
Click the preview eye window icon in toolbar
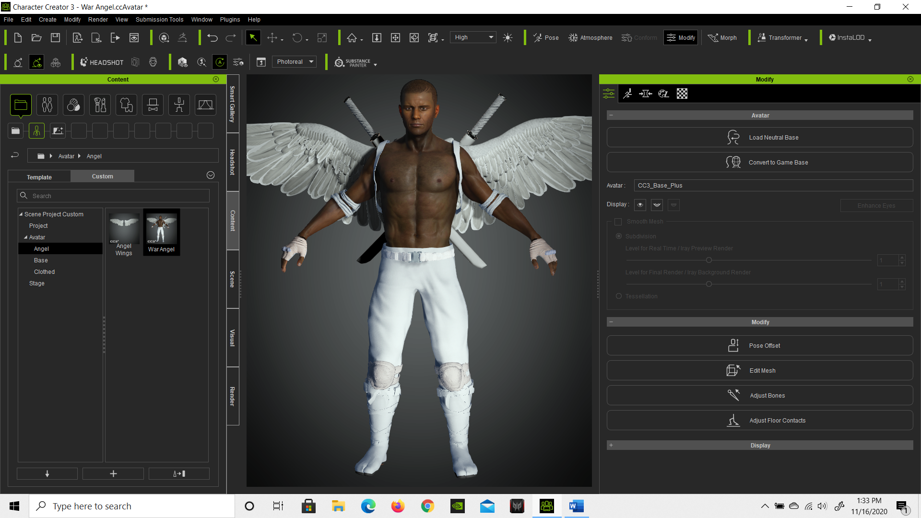click(134, 38)
